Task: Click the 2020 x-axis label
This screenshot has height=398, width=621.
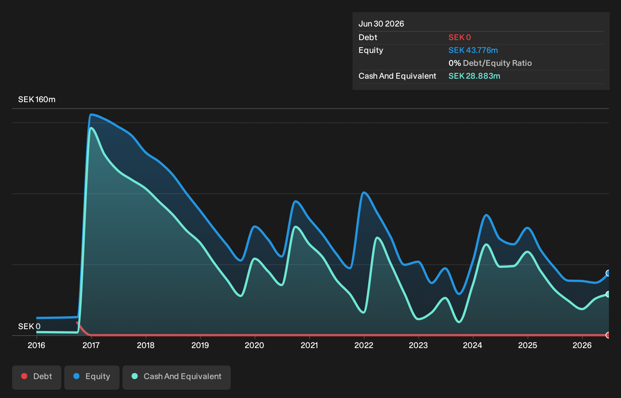Action: pyautogui.click(x=255, y=345)
